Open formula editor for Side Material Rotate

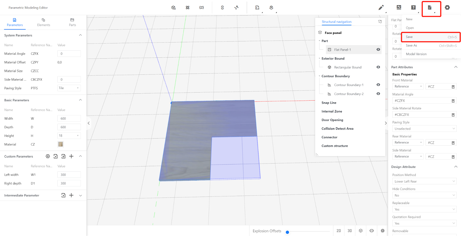pyautogui.click(x=453, y=115)
